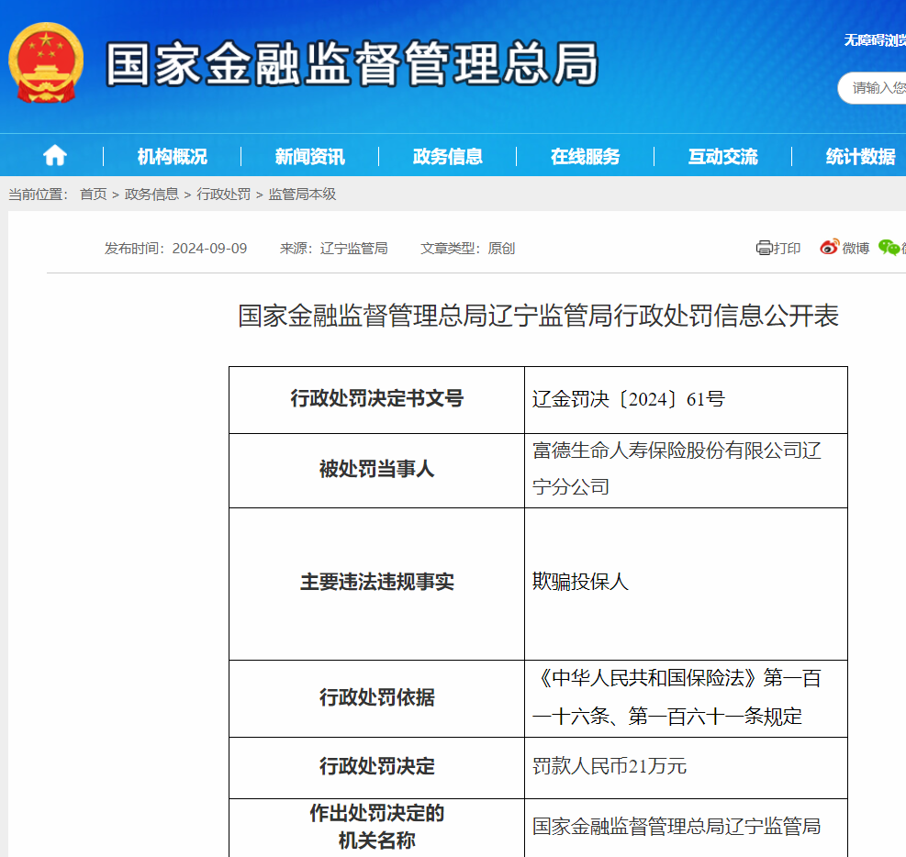The width and height of the screenshot is (906, 857).
Task: Click 政务信息 in the breadcrumb trail
Action: pyautogui.click(x=151, y=195)
